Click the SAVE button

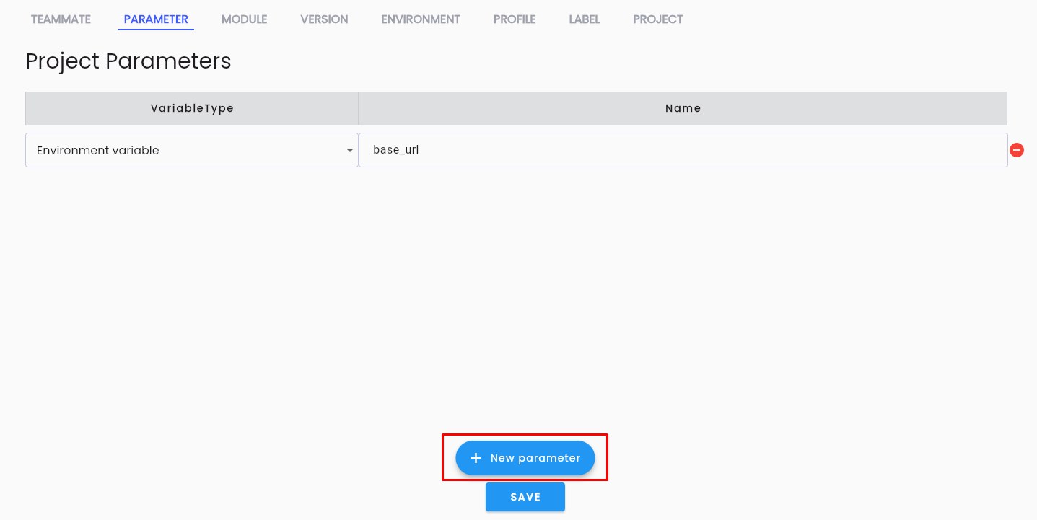(525, 497)
